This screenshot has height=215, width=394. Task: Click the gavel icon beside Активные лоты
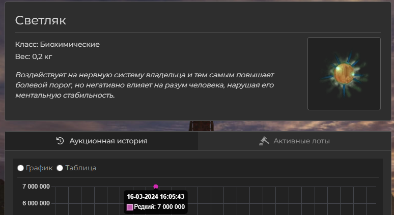(x=264, y=141)
